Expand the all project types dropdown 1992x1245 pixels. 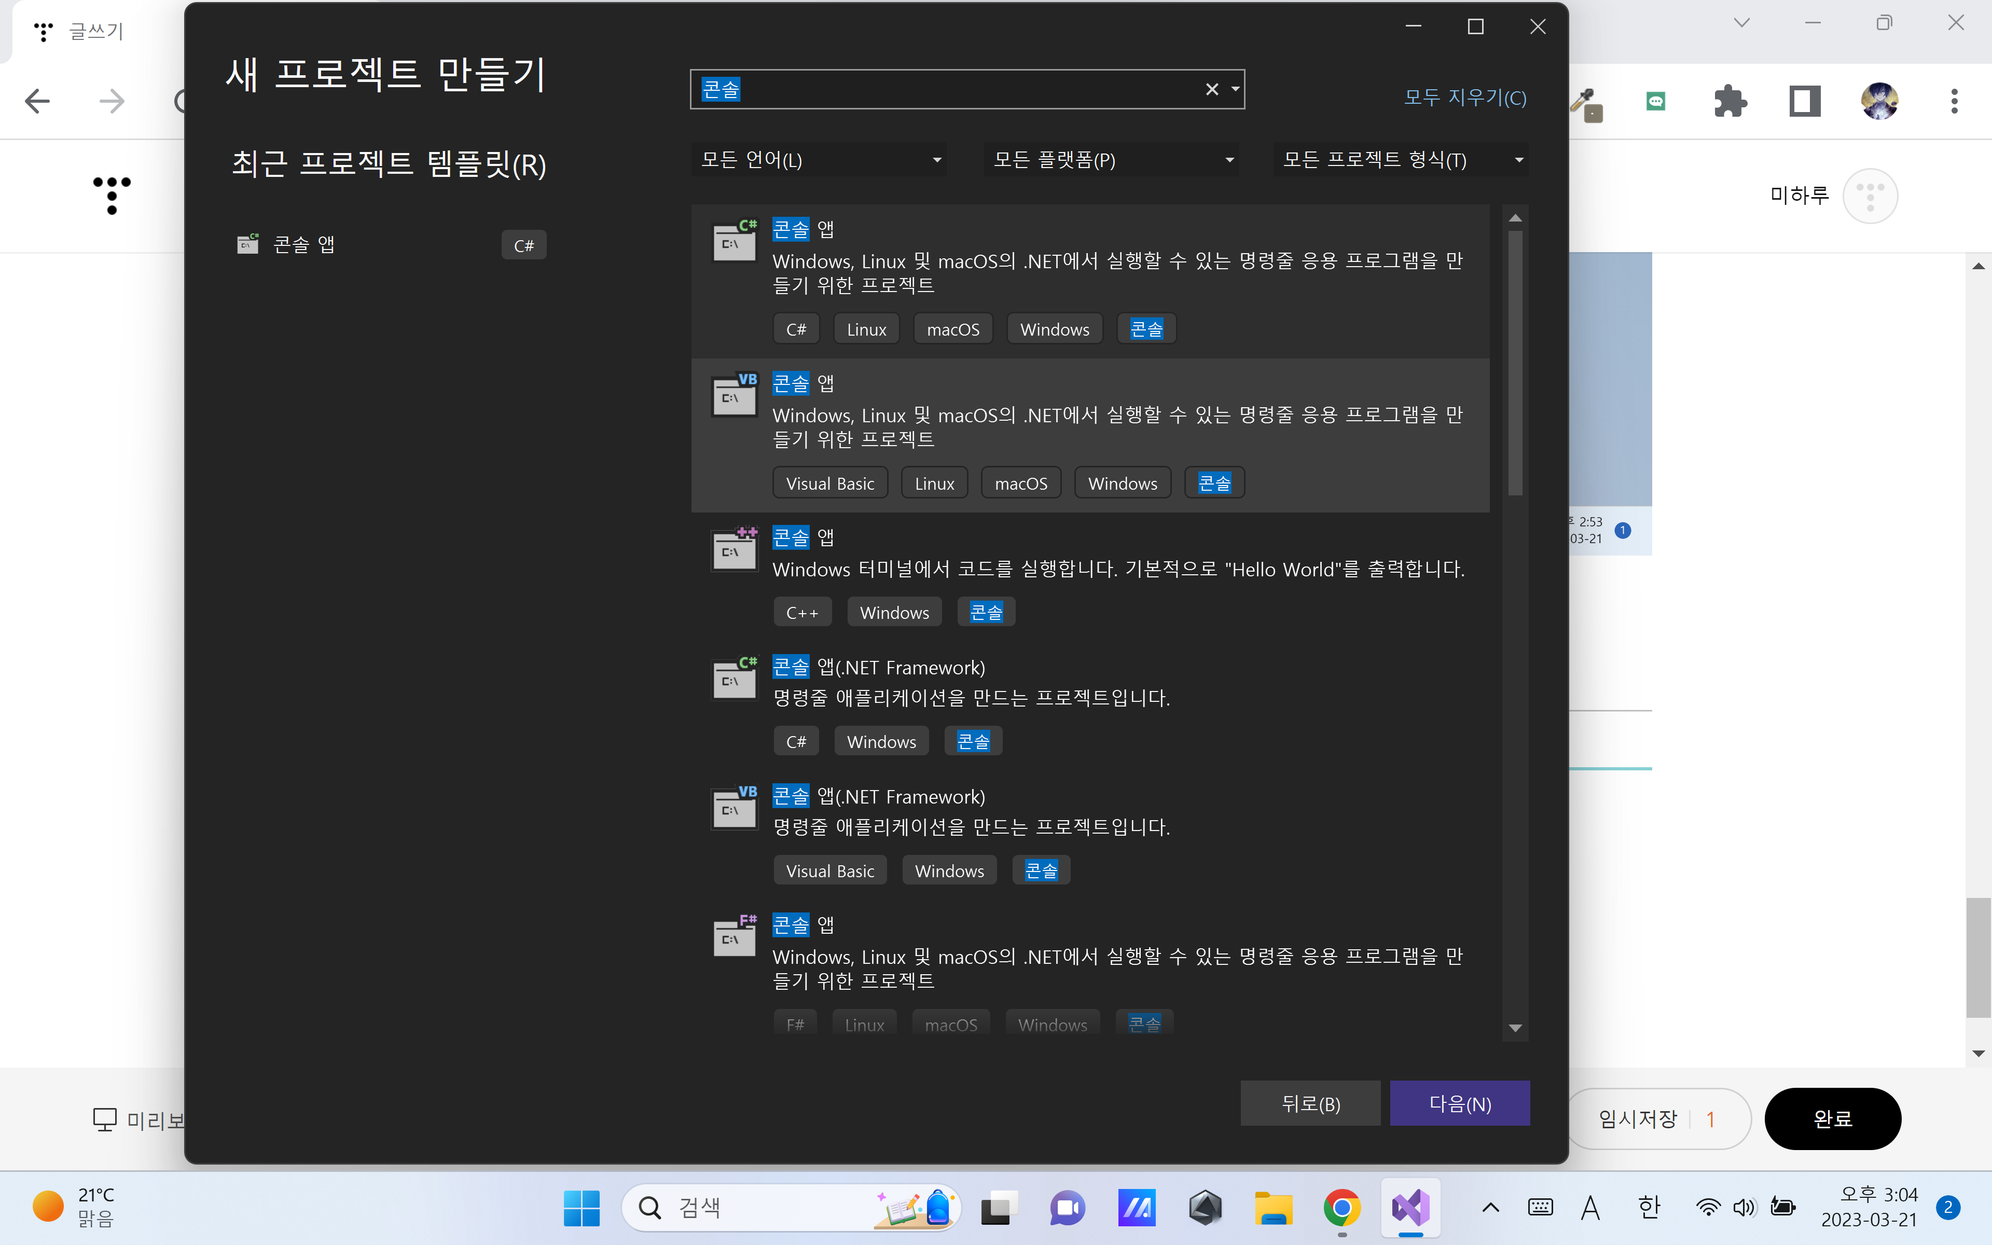tap(1401, 160)
